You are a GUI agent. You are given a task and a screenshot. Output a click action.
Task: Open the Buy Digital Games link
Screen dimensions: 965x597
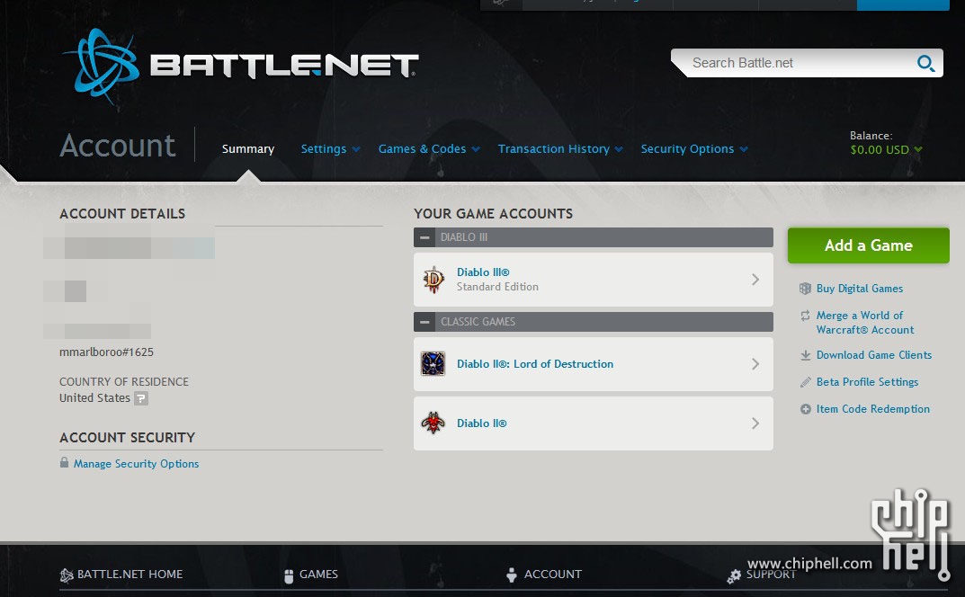859,288
